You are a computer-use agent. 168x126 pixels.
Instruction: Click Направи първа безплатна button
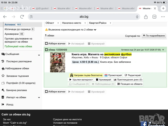coord(86,75)
